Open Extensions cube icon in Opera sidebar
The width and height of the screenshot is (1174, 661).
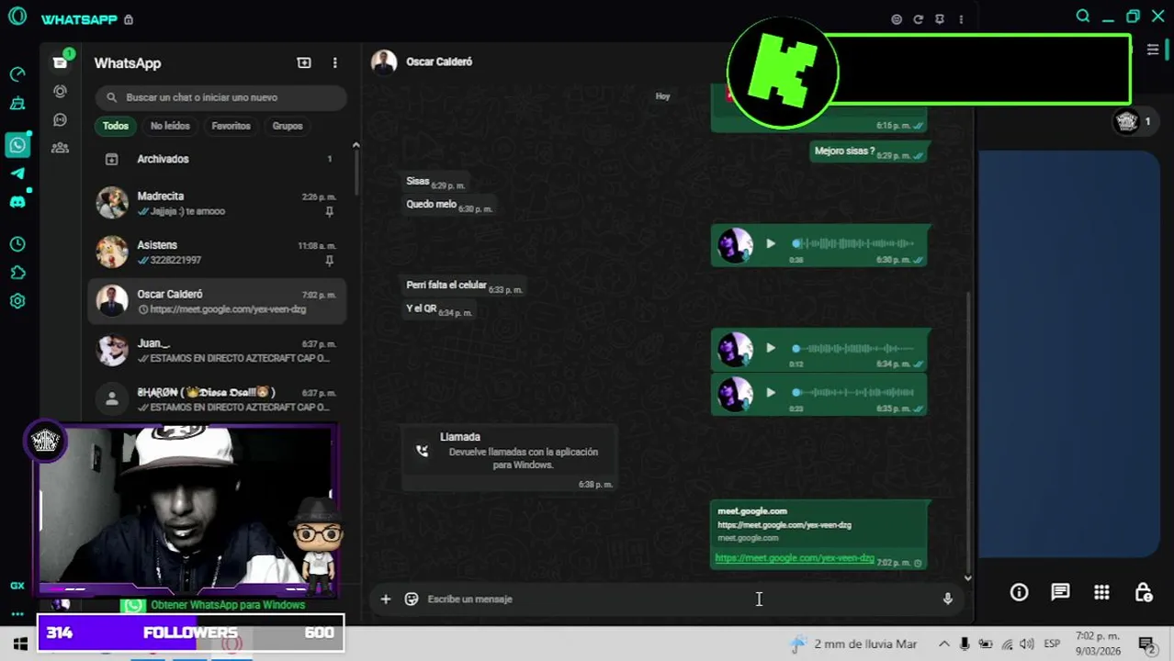[17, 273]
